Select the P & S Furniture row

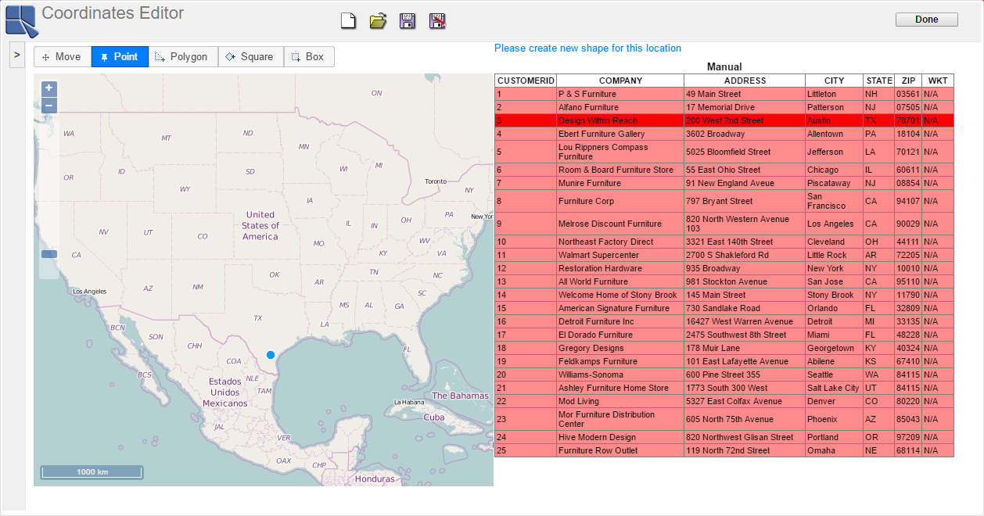pyautogui.click(x=724, y=94)
